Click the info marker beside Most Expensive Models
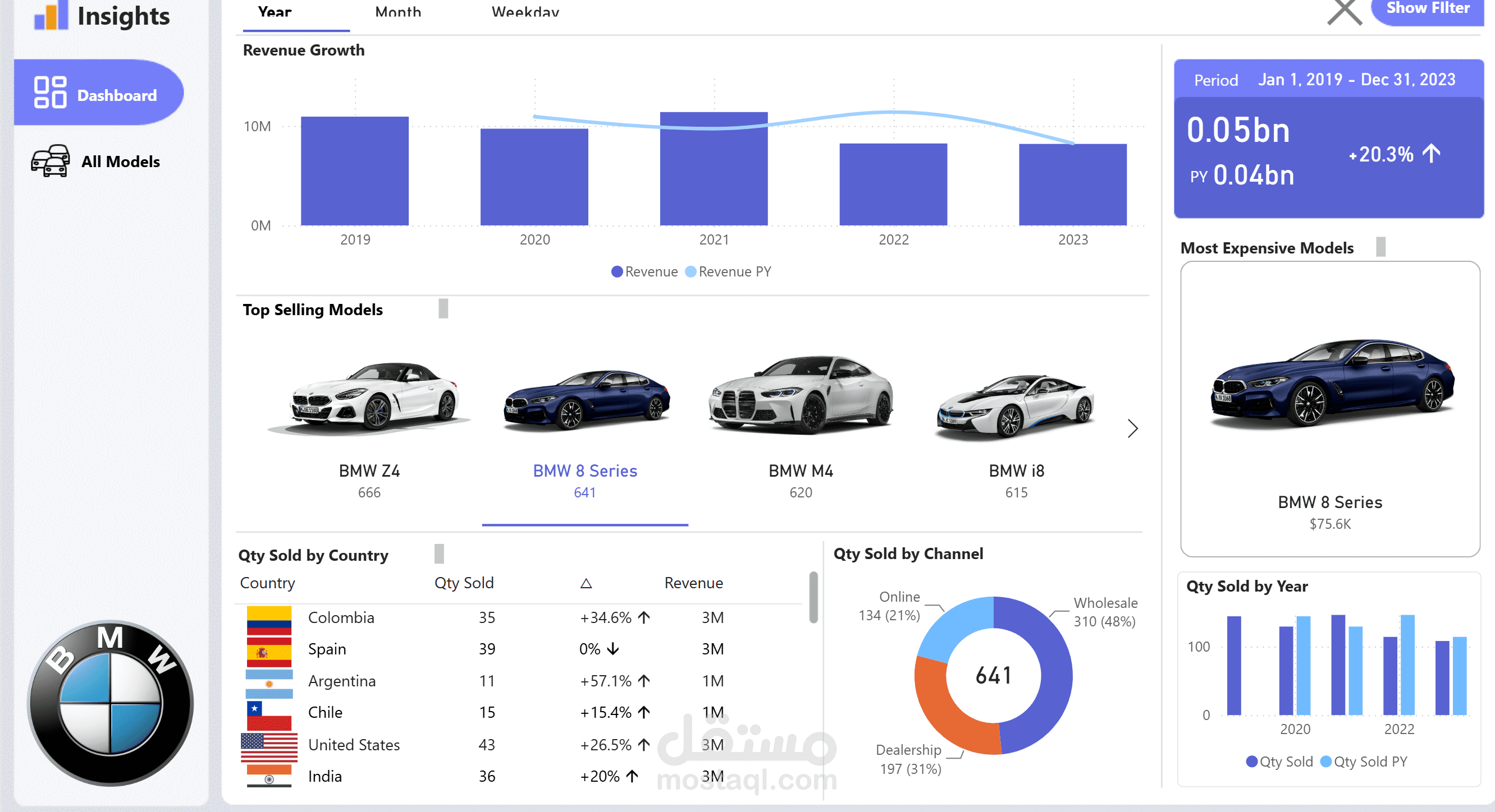The width and height of the screenshot is (1495, 812). (1381, 247)
